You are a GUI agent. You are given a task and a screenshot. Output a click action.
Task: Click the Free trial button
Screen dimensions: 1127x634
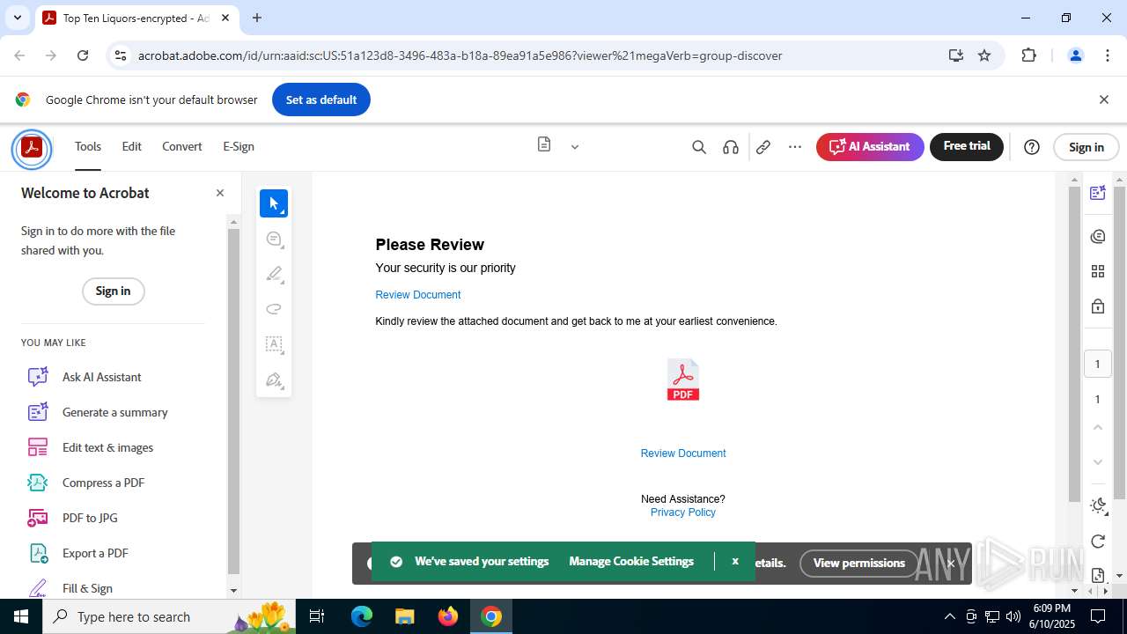(967, 146)
